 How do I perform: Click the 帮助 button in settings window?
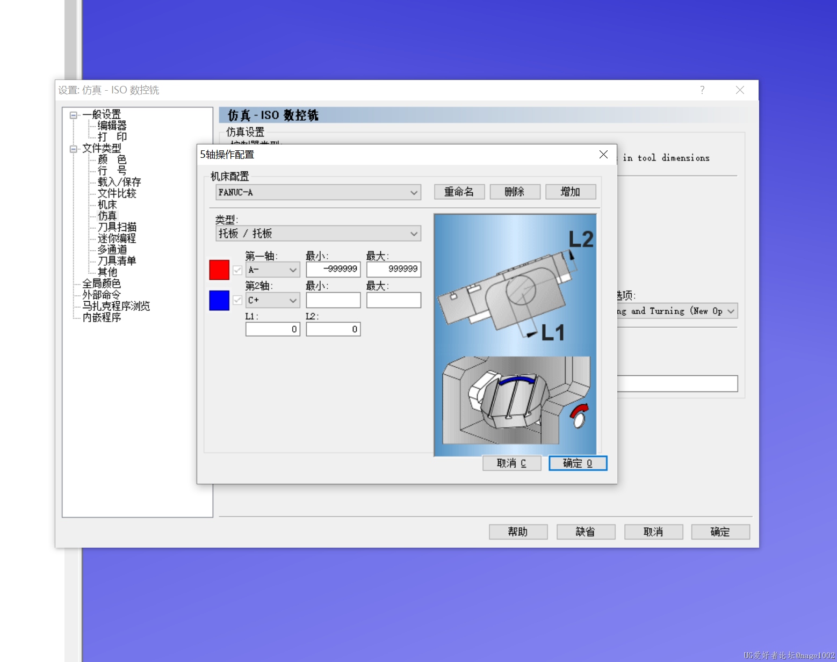[518, 532]
